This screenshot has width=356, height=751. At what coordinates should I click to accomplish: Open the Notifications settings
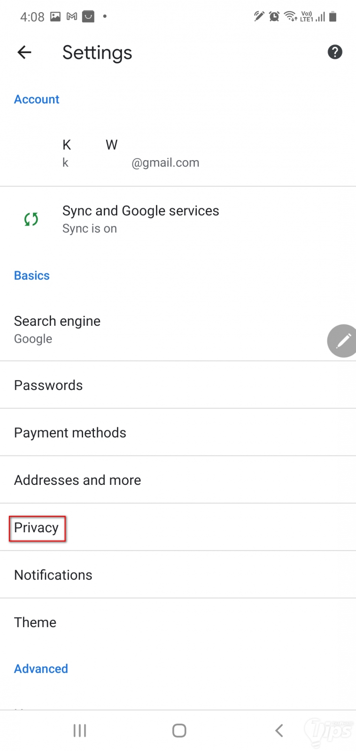tap(53, 575)
